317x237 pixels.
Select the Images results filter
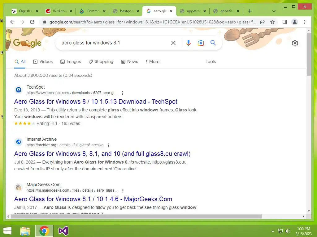click(71, 62)
